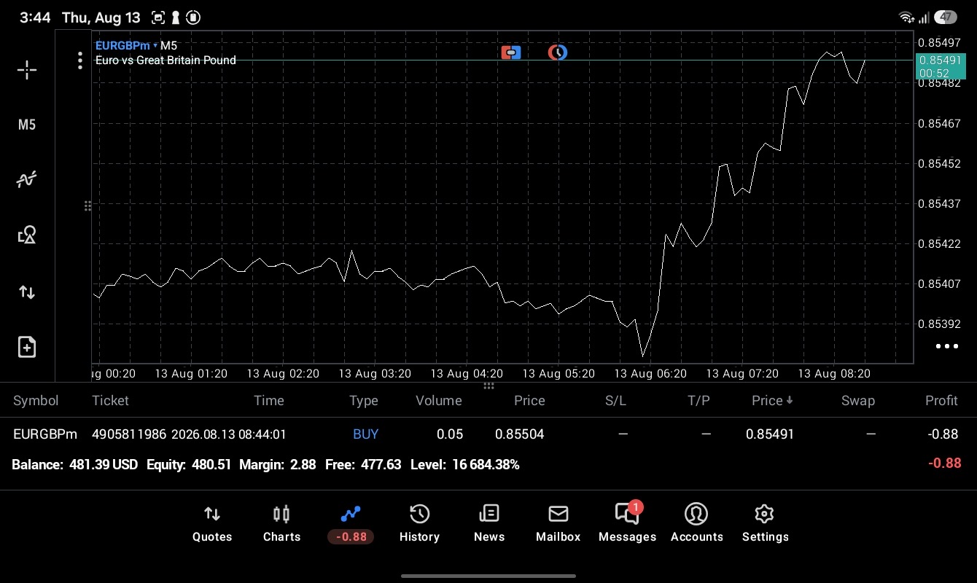
Task: Open Messages with one notification
Action: point(627,523)
